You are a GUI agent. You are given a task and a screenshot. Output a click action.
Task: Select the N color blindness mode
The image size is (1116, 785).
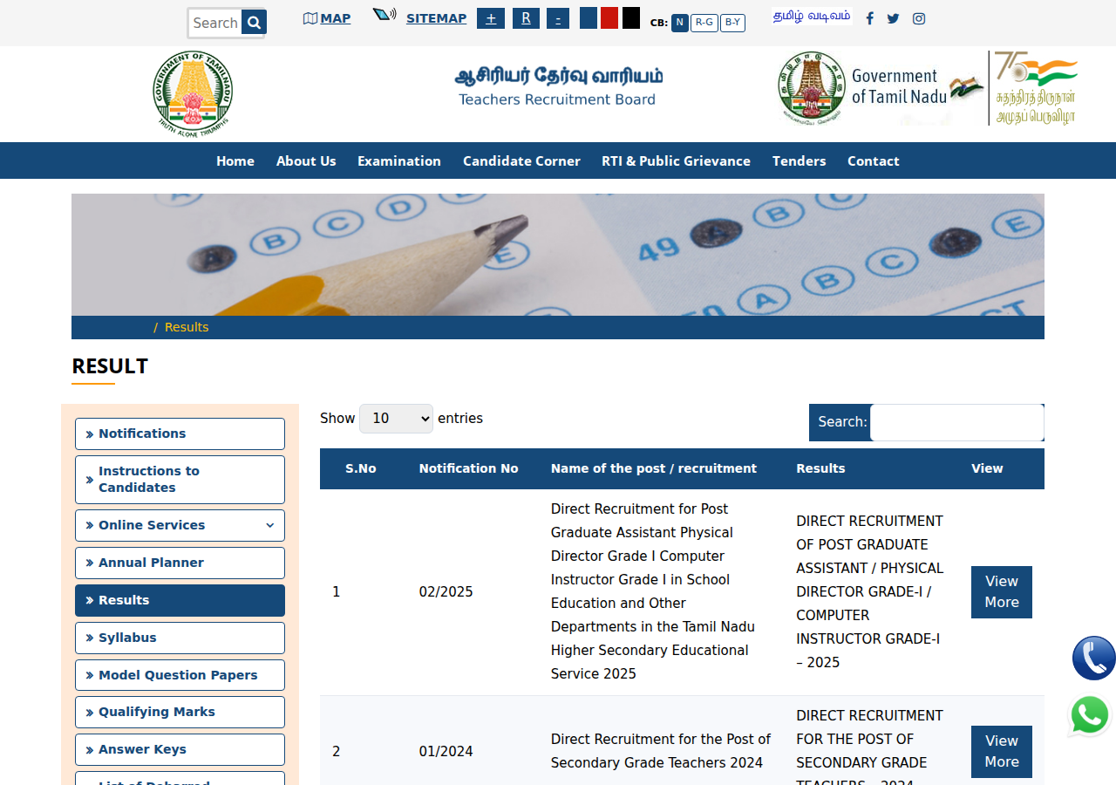tap(680, 23)
